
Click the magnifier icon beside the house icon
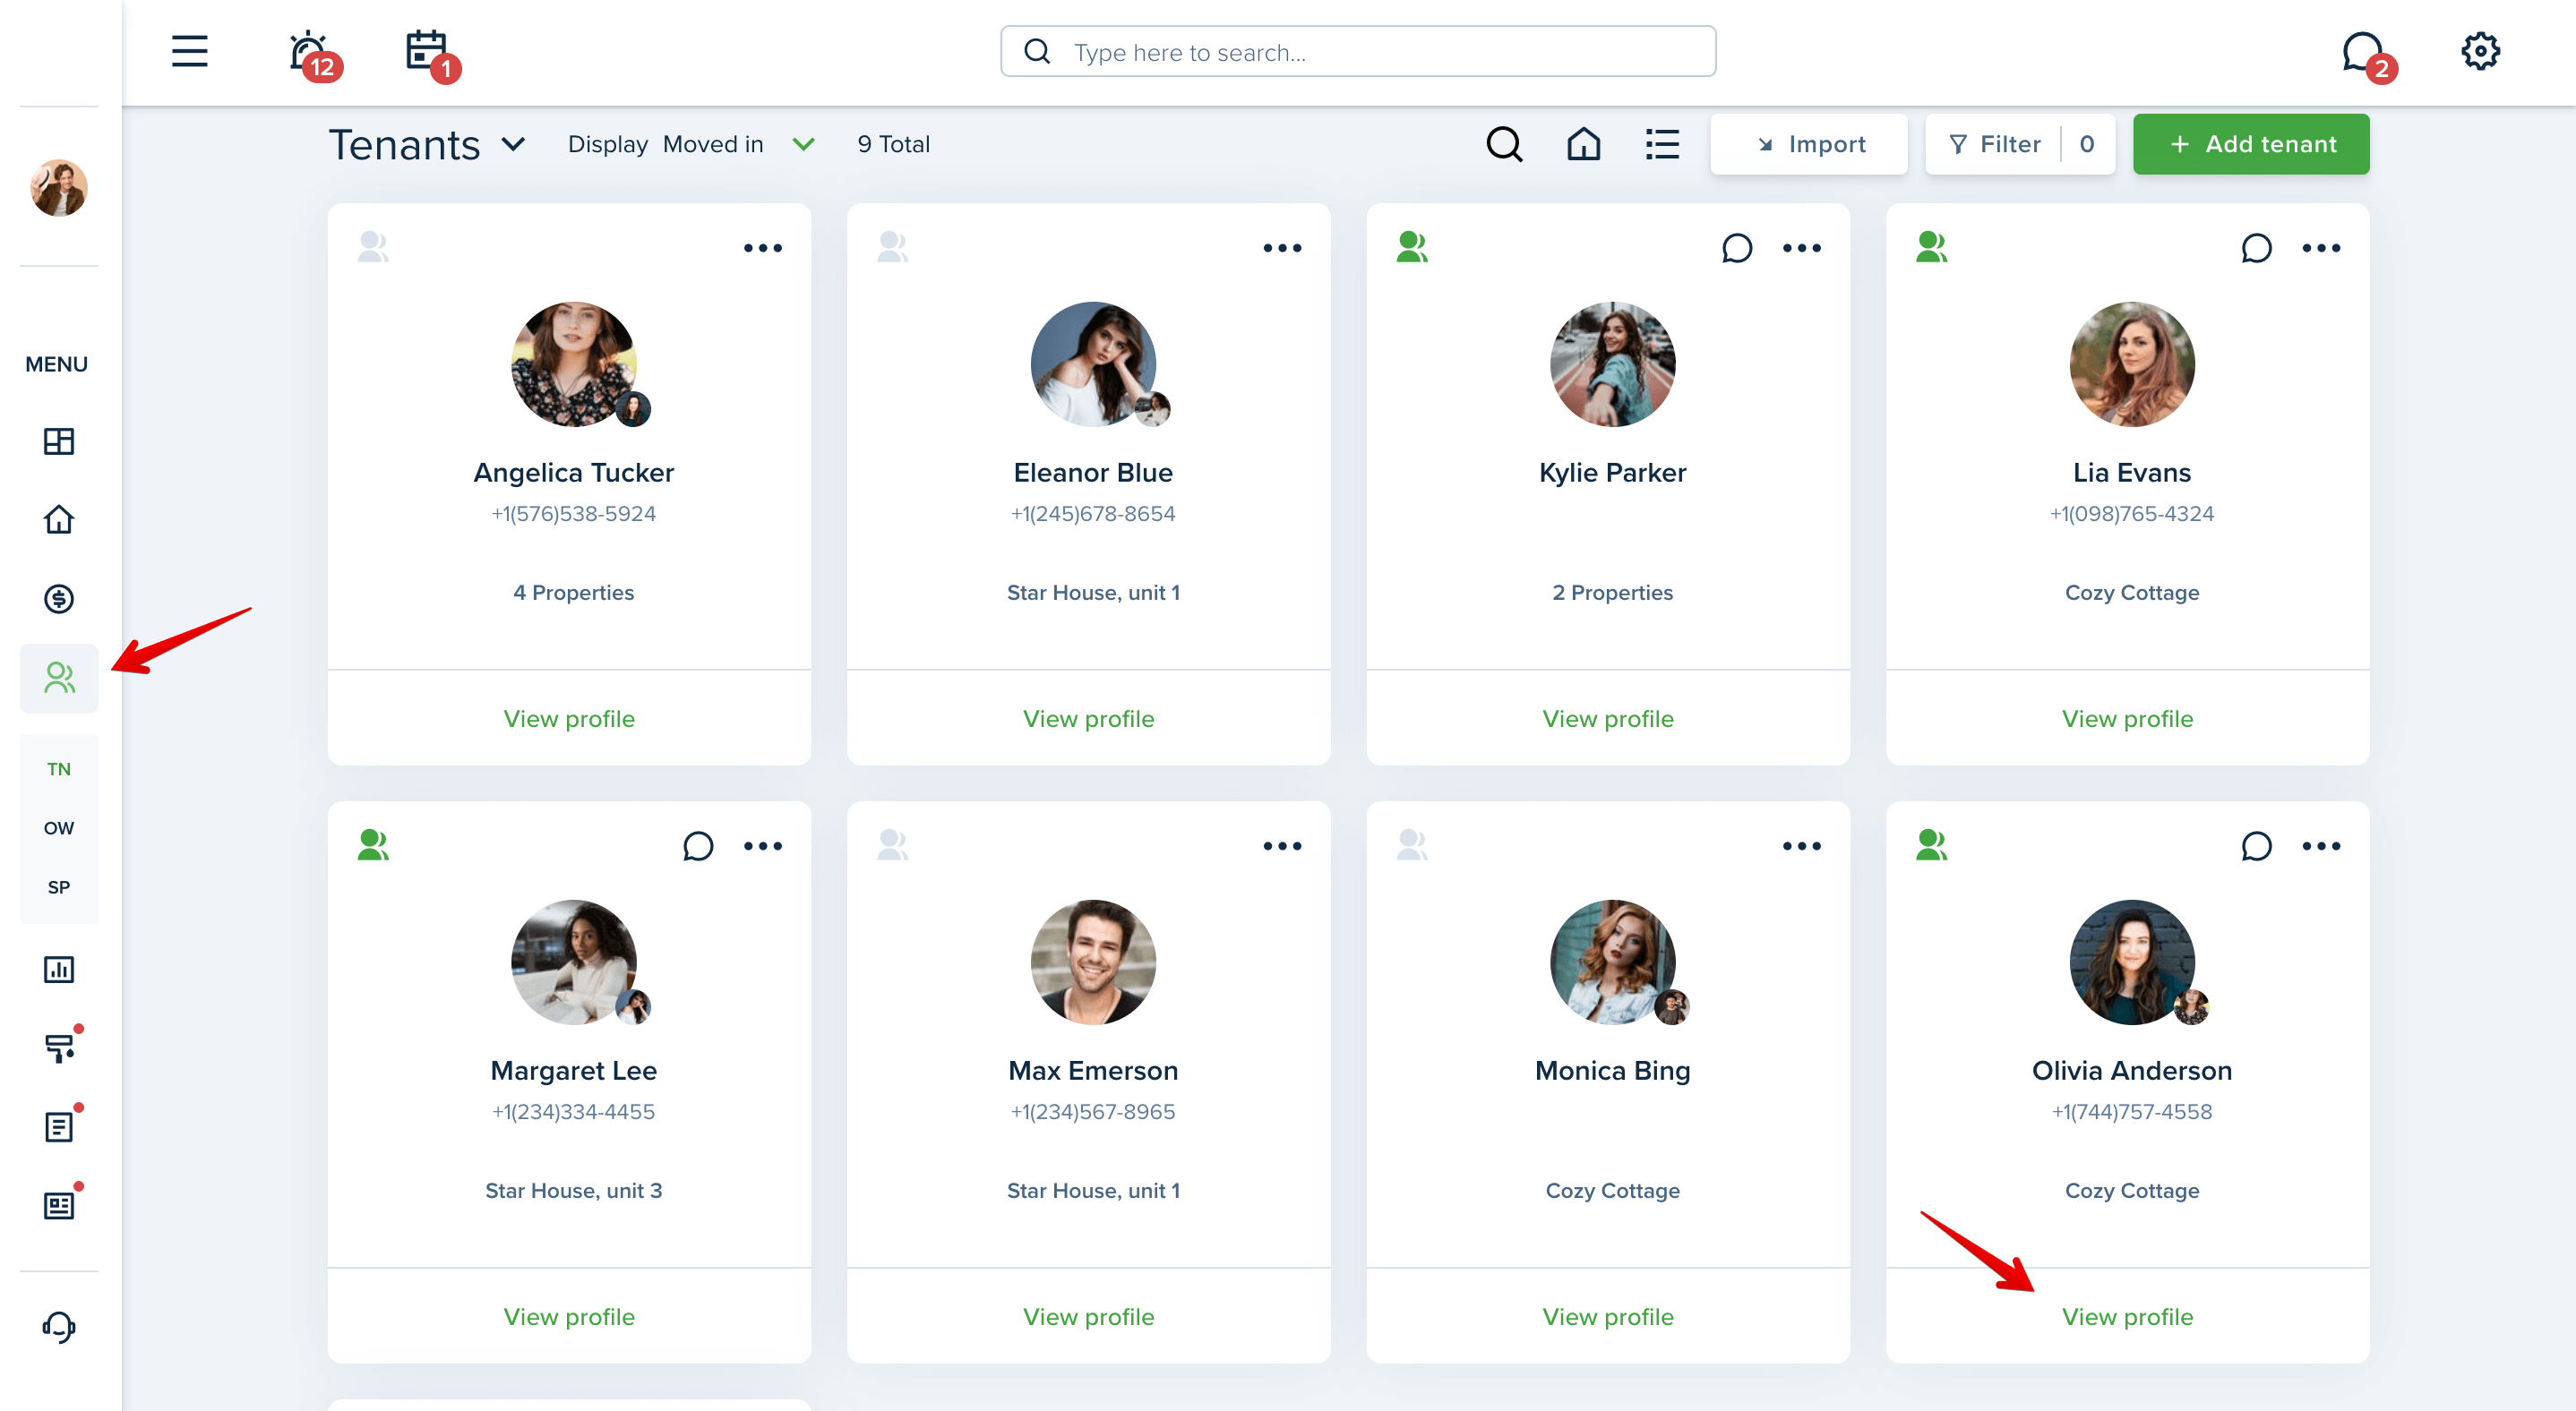point(1504,144)
